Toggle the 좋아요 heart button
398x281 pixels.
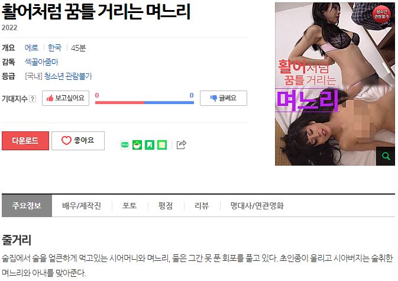78,140
